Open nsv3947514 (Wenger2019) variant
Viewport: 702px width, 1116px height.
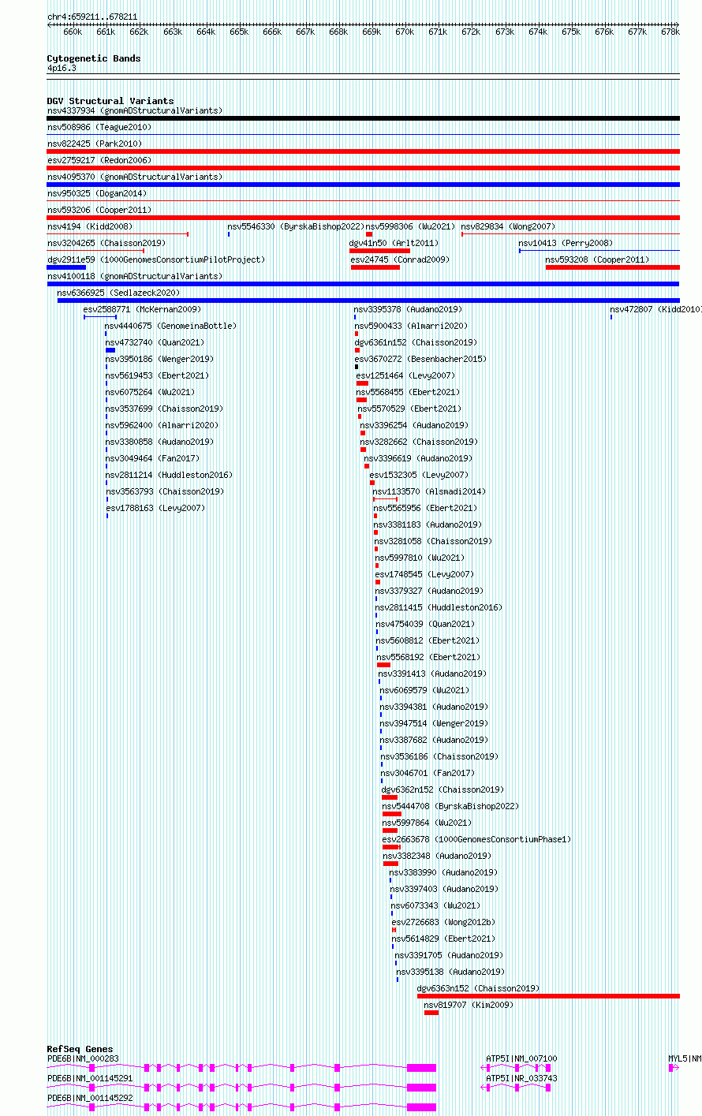point(434,723)
